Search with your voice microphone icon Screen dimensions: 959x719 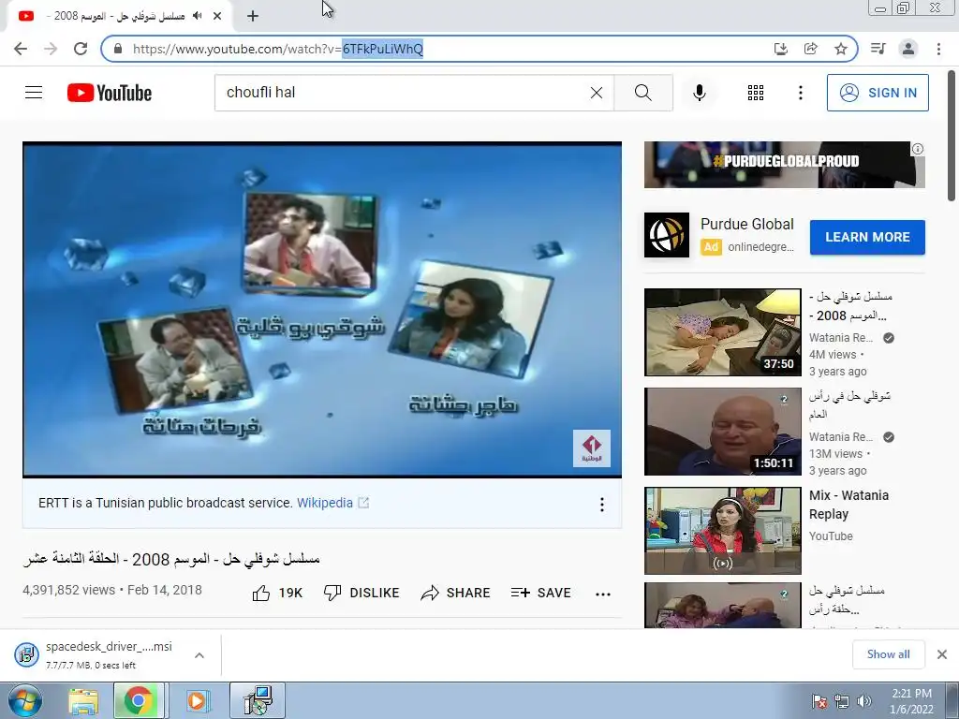[x=700, y=93]
